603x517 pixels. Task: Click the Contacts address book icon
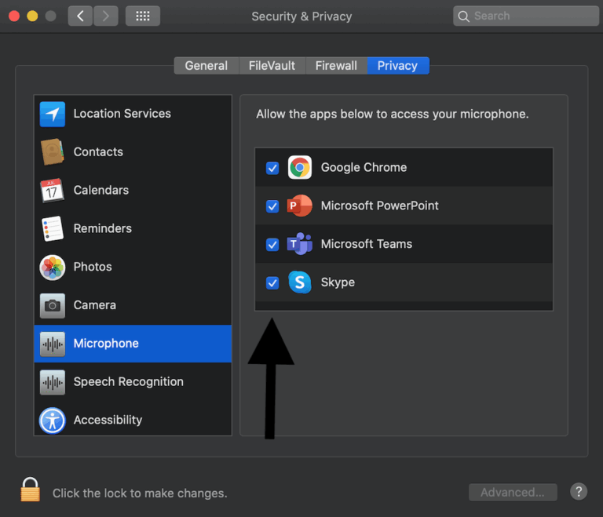click(53, 152)
